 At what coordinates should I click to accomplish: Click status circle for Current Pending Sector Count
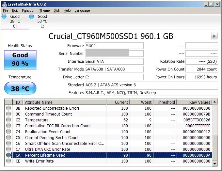tap(8, 137)
